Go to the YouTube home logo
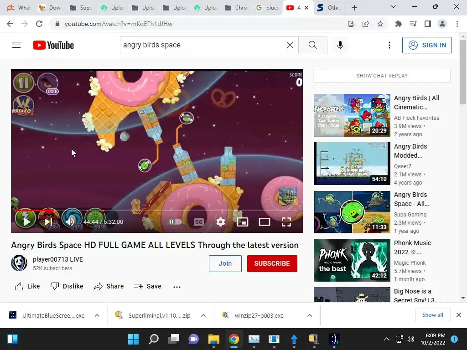 click(53, 45)
